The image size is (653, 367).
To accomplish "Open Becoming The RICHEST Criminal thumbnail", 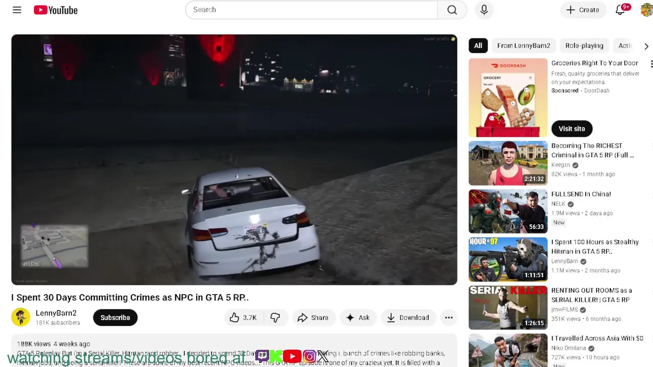I will tap(508, 163).
